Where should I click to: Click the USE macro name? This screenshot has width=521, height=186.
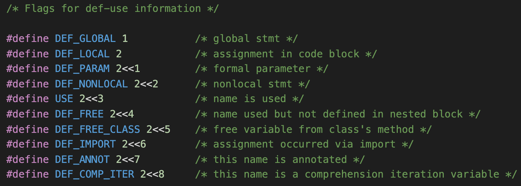click(x=64, y=99)
